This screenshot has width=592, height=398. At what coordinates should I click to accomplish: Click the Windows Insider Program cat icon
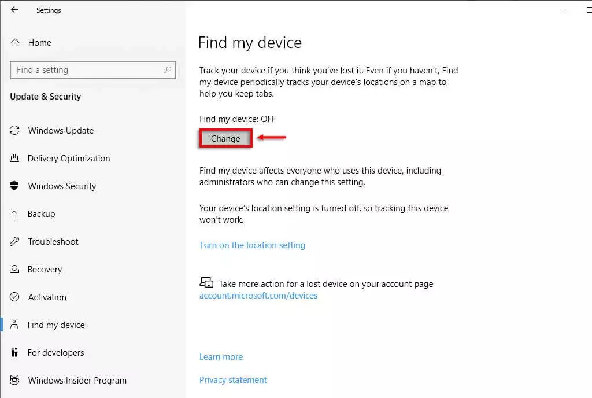[14, 380]
